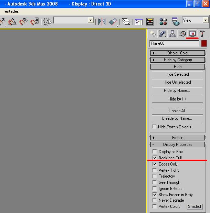The height and width of the screenshot is (213, 210).
Task: Click the Mirror tool icon
Action: pyautogui.click(x=102, y=22)
